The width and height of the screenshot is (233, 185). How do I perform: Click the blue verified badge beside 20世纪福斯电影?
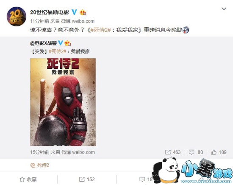coord(74,12)
